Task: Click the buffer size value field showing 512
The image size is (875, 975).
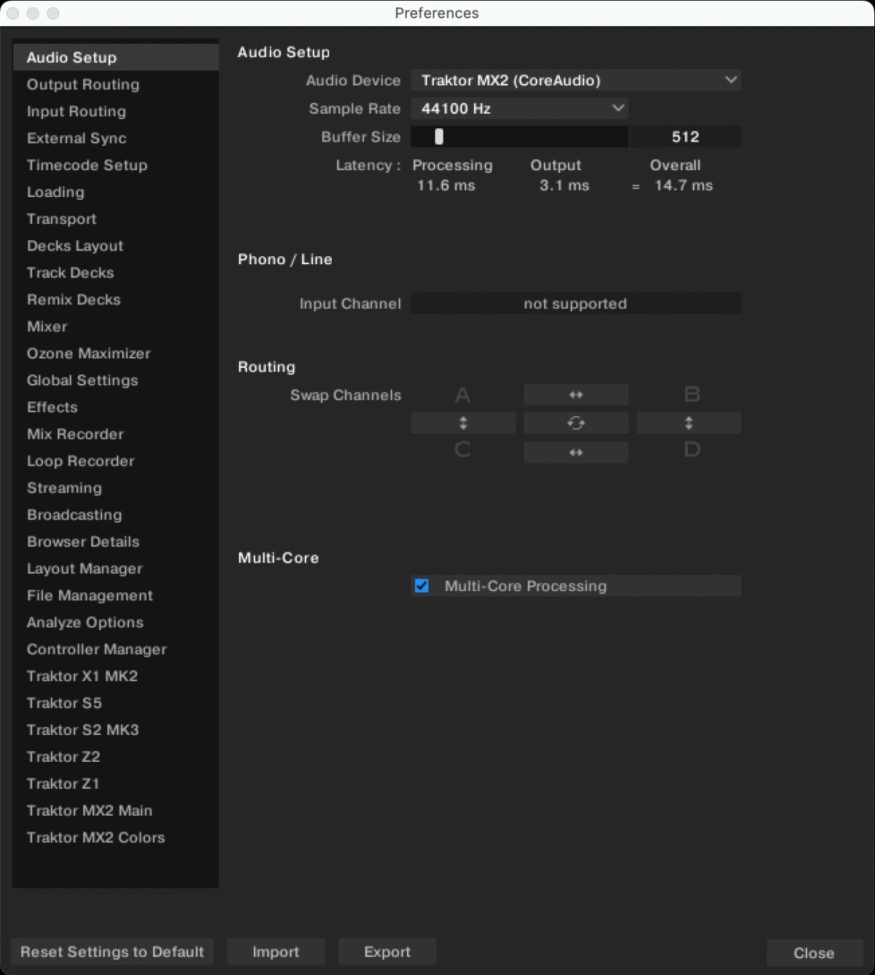Action: [x=685, y=136]
